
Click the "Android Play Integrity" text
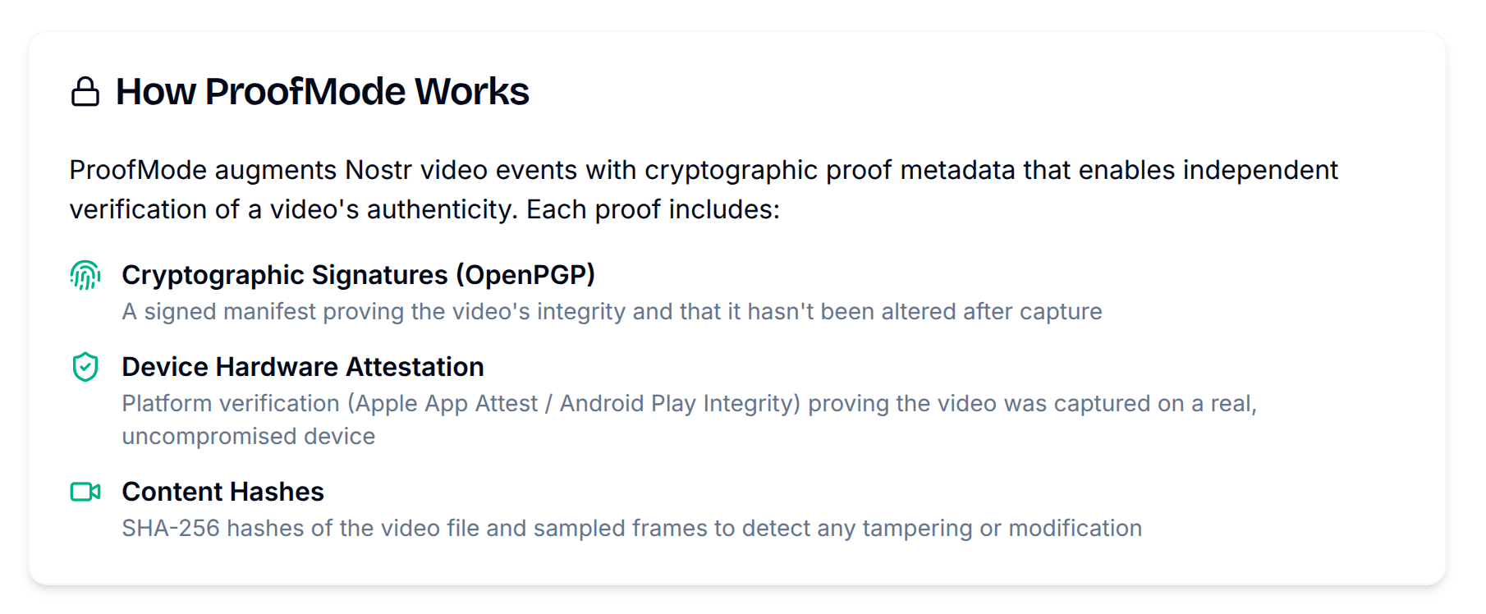pos(676,404)
